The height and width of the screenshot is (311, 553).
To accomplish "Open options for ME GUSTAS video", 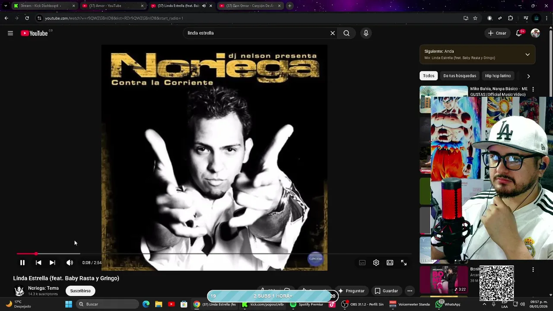I will [x=533, y=89].
